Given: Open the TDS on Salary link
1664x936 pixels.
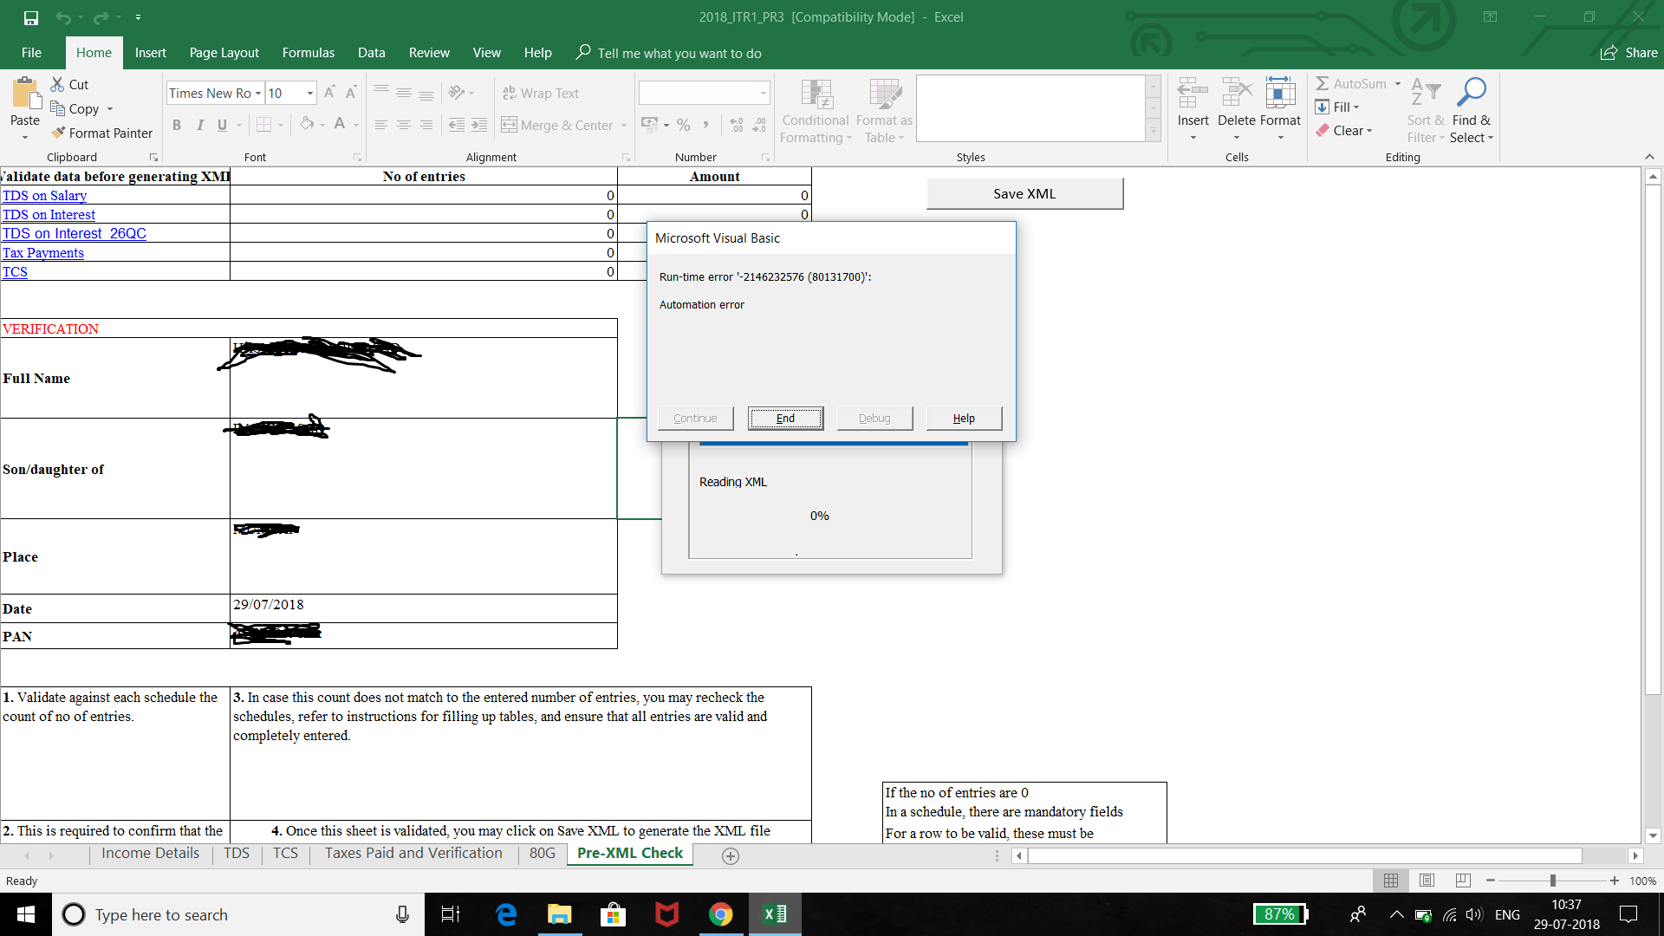Looking at the screenshot, I should pos(45,196).
